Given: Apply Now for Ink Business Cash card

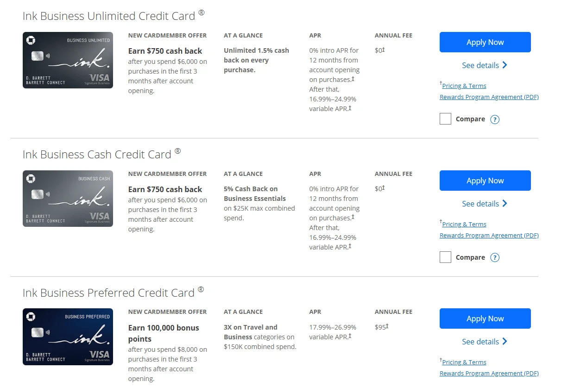Looking at the screenshot, I should click(x=485, y=181).
